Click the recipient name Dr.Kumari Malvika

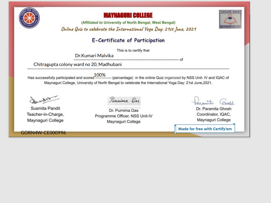pyautogui.click(x=94, y=56)
